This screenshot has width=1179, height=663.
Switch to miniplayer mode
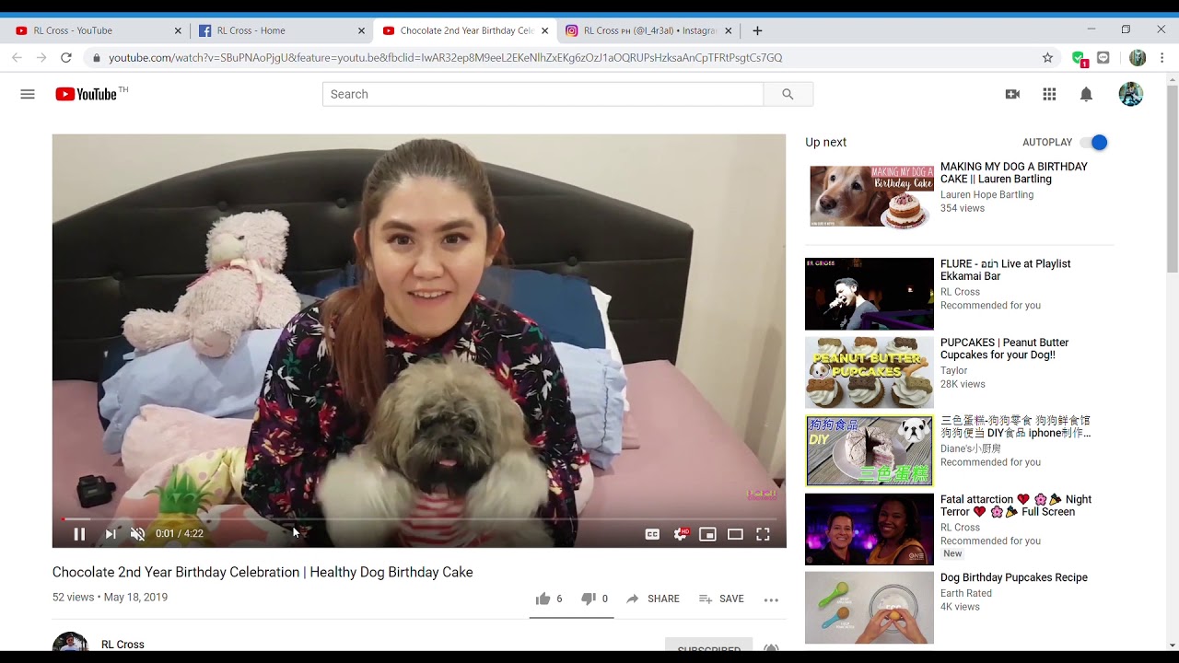pos(707,534)
